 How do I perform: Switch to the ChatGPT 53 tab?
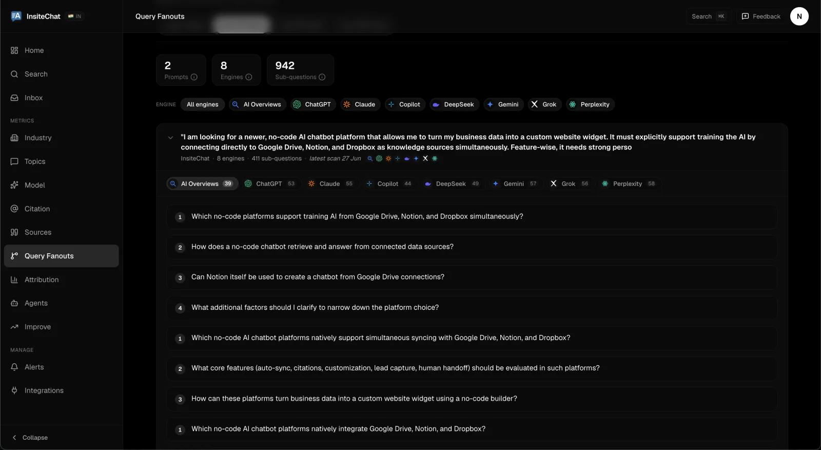tap(270, 184)
